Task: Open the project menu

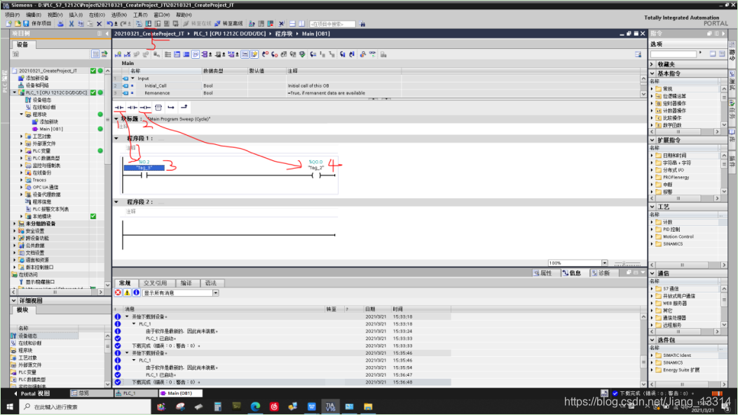Action: (x=12, y=15)
